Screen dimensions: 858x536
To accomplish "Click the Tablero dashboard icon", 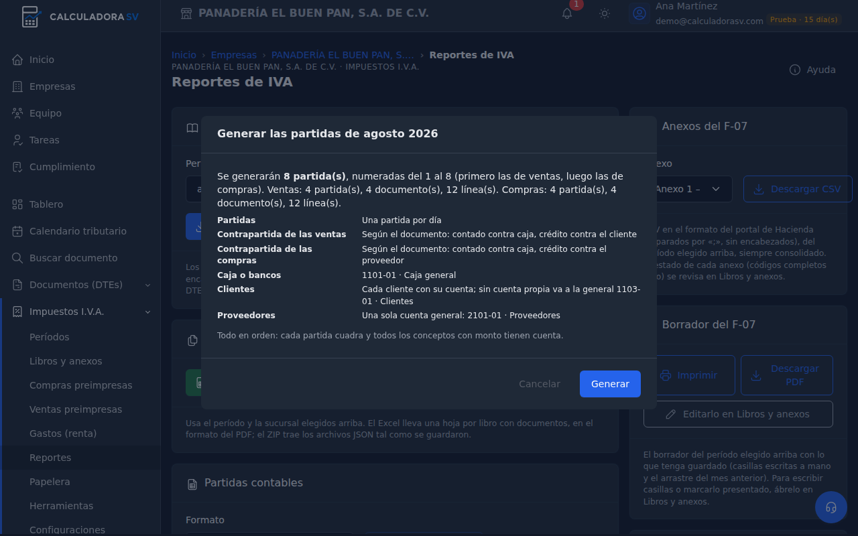I will tap(17, 204).
